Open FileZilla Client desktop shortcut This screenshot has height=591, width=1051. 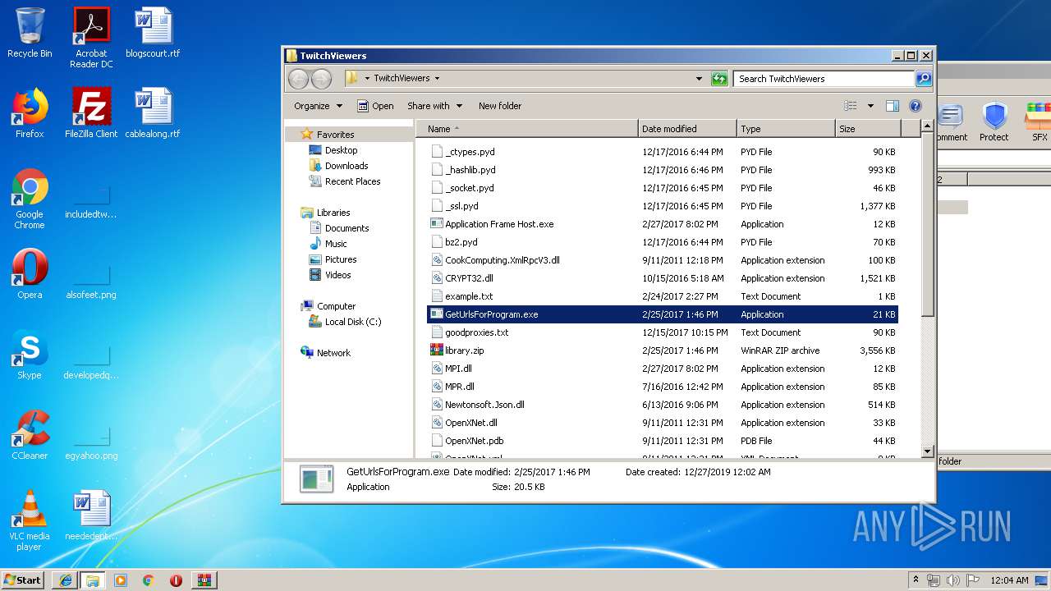coord(91,113)
